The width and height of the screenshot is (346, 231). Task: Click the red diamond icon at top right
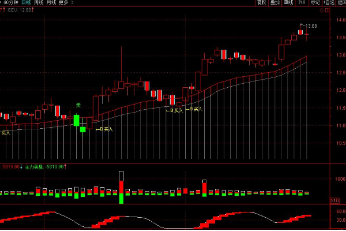[321, 10]
